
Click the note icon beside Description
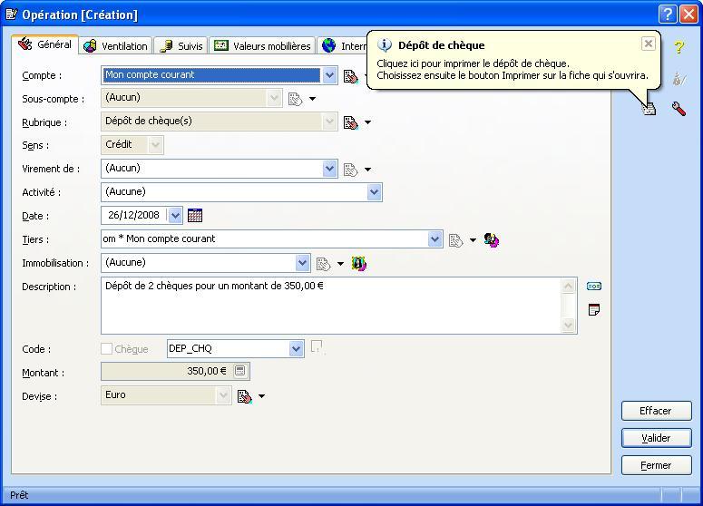[x=594, y=310]
